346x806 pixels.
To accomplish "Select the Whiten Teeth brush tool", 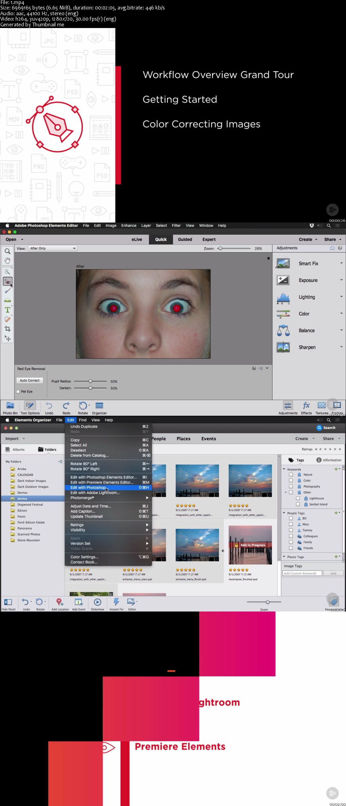I will (x=7, y=291).
